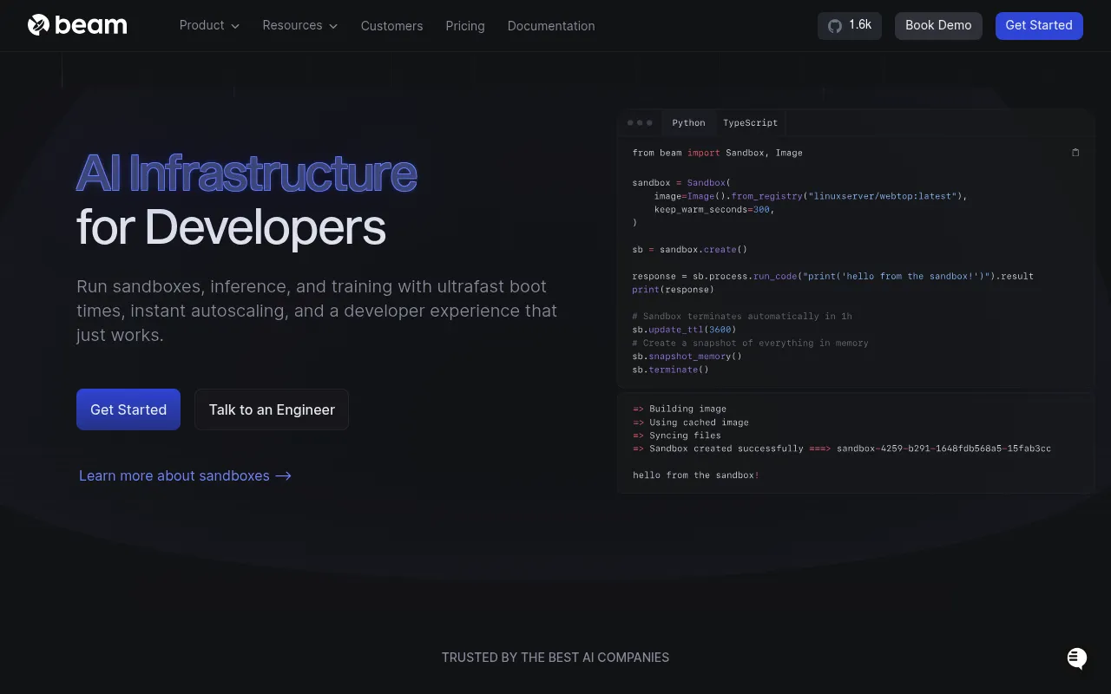The image size is (1111, 694).
Task: Click Book Demo button
Action: tap(938, 25)
